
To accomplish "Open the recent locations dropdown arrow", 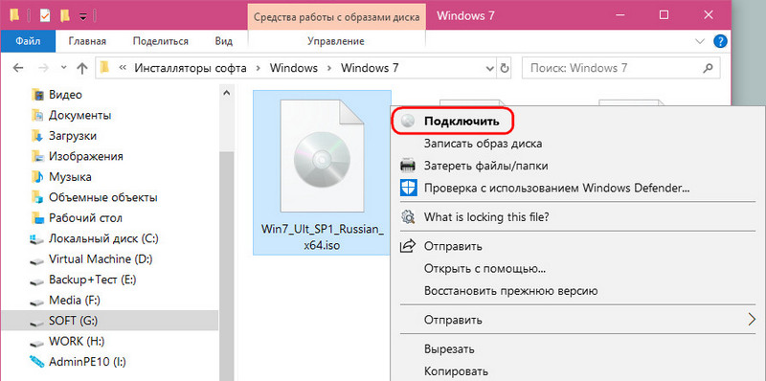I will [63, 68].
